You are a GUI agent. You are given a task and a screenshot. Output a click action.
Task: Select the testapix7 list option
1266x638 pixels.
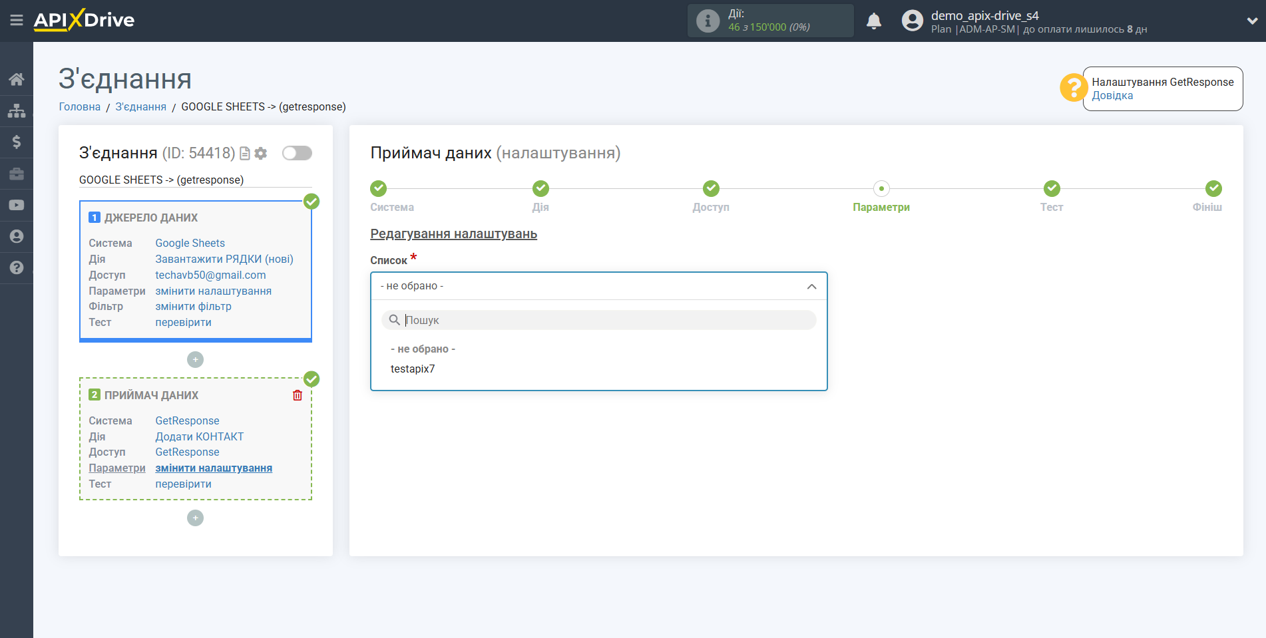[413, 369]
